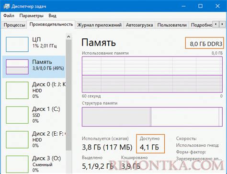Select the Производительность tab
Image resolution: width=227 pixels, height=174 pixels.
pos(51,24)
